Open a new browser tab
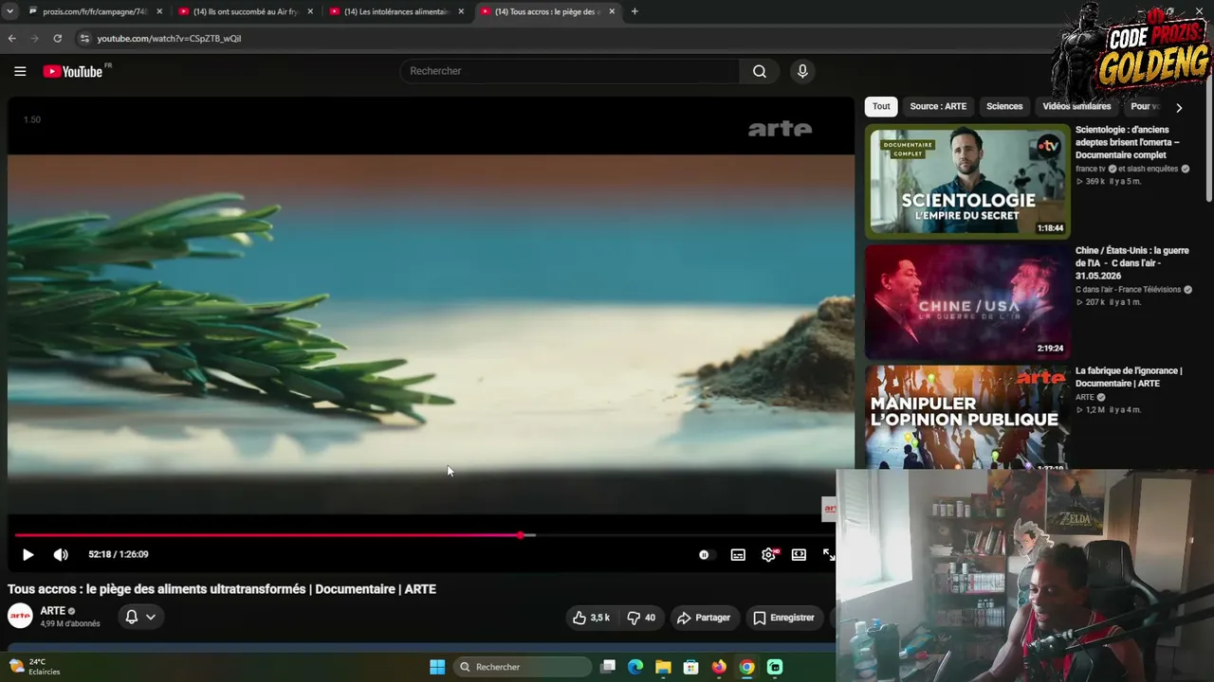Image resolution: width=1214 pixels, height=682 pixels. tap(635, 11)
